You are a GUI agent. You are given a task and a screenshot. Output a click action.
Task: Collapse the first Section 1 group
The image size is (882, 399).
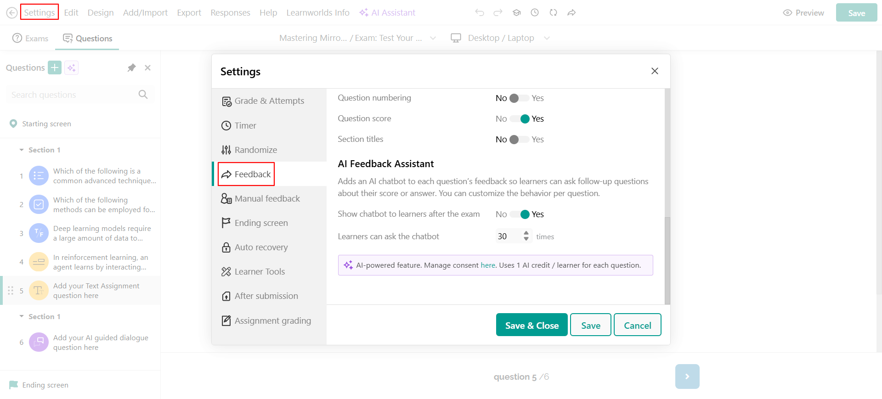[x=22, y=150]
